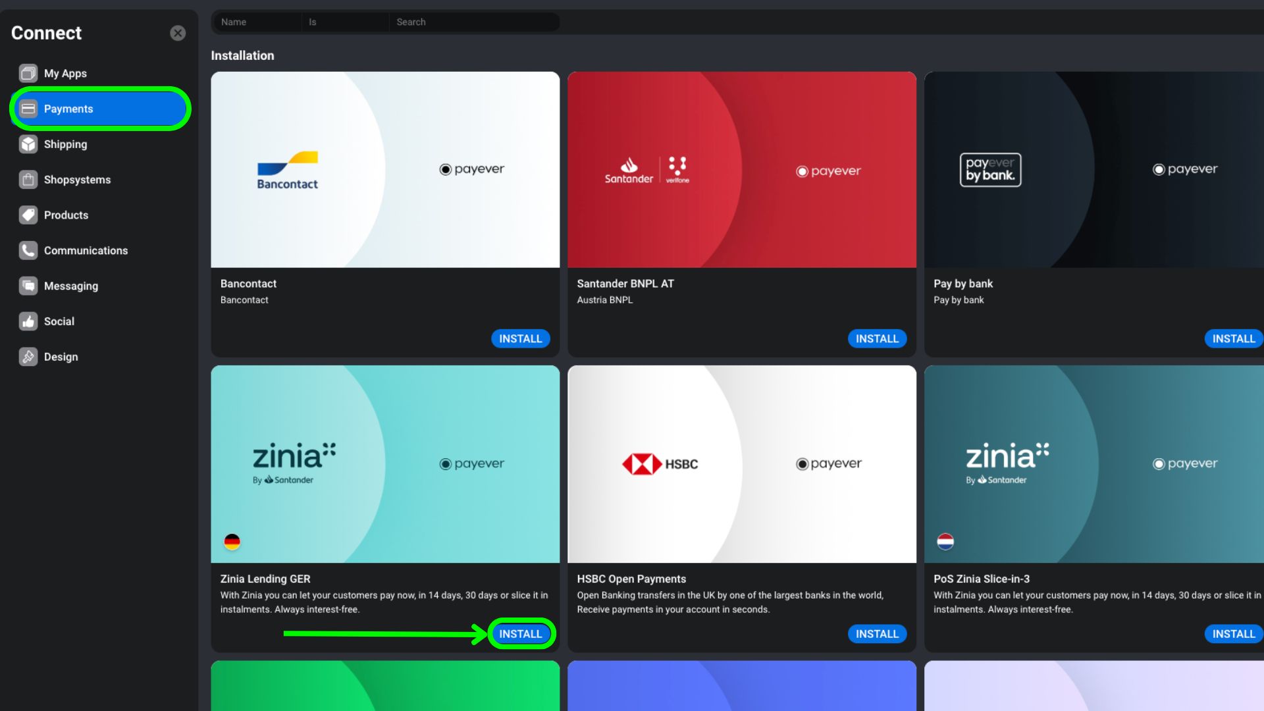Install Santander BNPL AT
Viewport: 1264px width, 711px height.
(x=877, y=338)
